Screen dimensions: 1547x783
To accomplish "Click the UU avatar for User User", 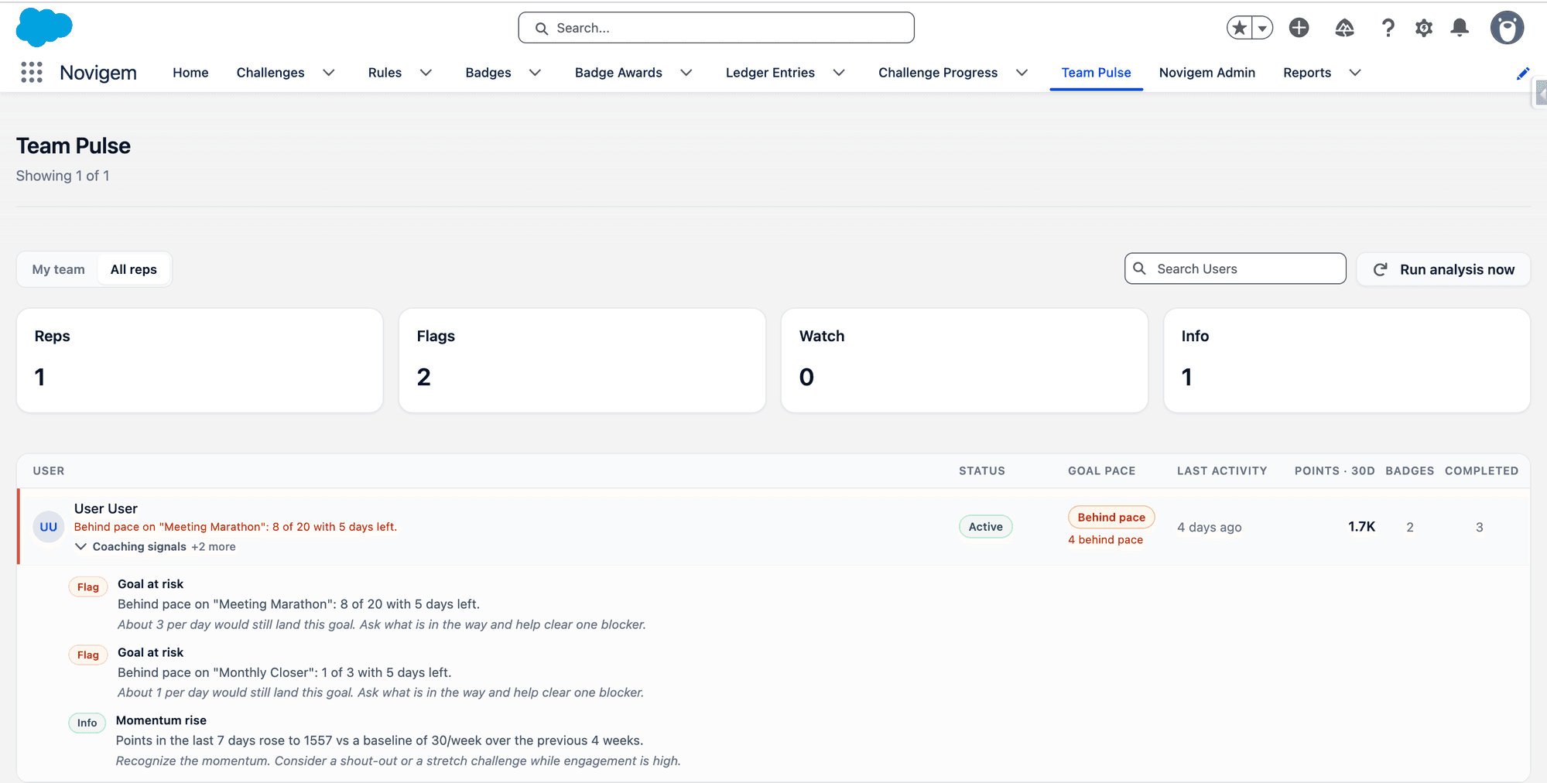I will [49, 527].
